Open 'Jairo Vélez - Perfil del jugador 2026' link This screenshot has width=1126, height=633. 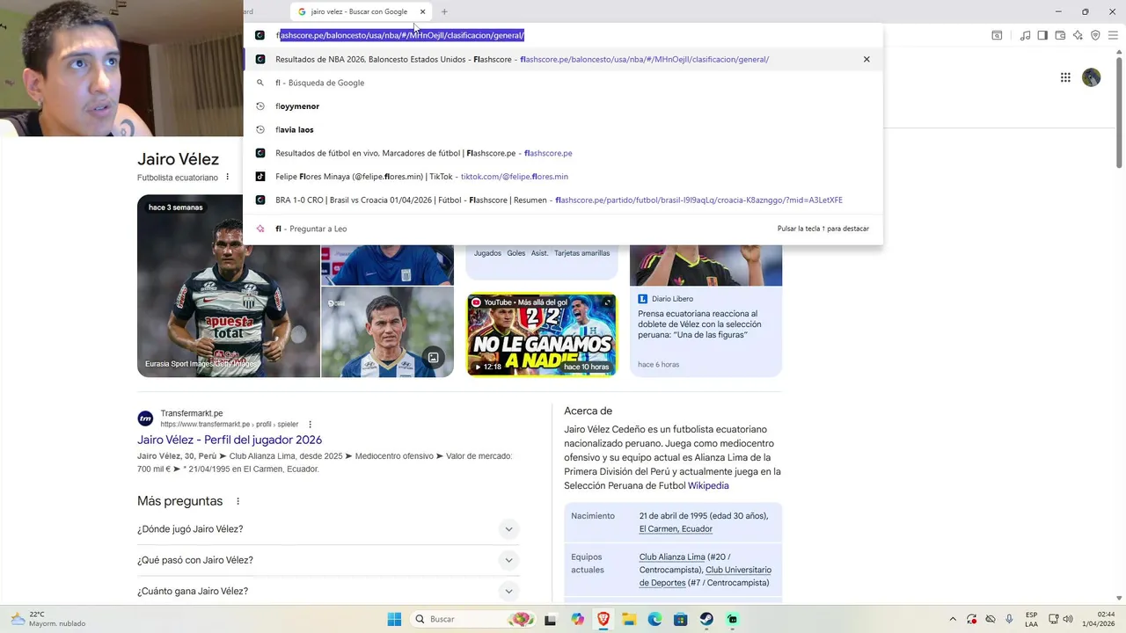coord(230,440)
